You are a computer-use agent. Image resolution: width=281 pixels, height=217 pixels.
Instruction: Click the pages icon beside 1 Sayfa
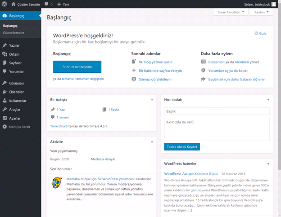click(104, 109)
